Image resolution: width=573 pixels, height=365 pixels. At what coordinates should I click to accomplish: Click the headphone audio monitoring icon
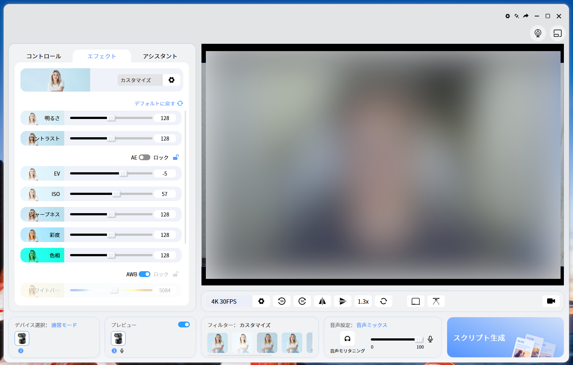347,339
